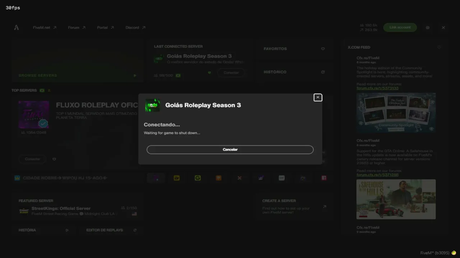This screenshot has height=258, width=460.
Task: Click "Waiting for game to shut down..."
Action: (x=172, y=133)
